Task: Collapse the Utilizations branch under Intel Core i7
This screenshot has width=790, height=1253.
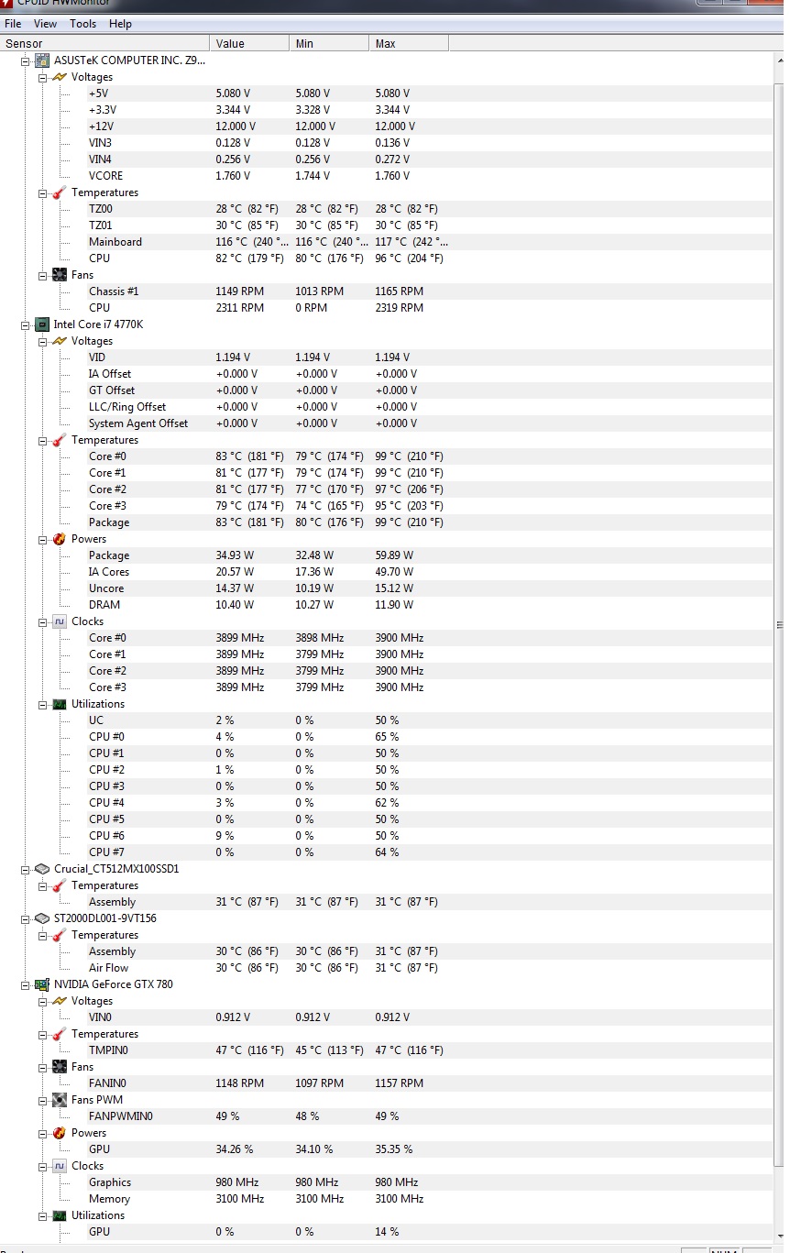Action: 43,704
